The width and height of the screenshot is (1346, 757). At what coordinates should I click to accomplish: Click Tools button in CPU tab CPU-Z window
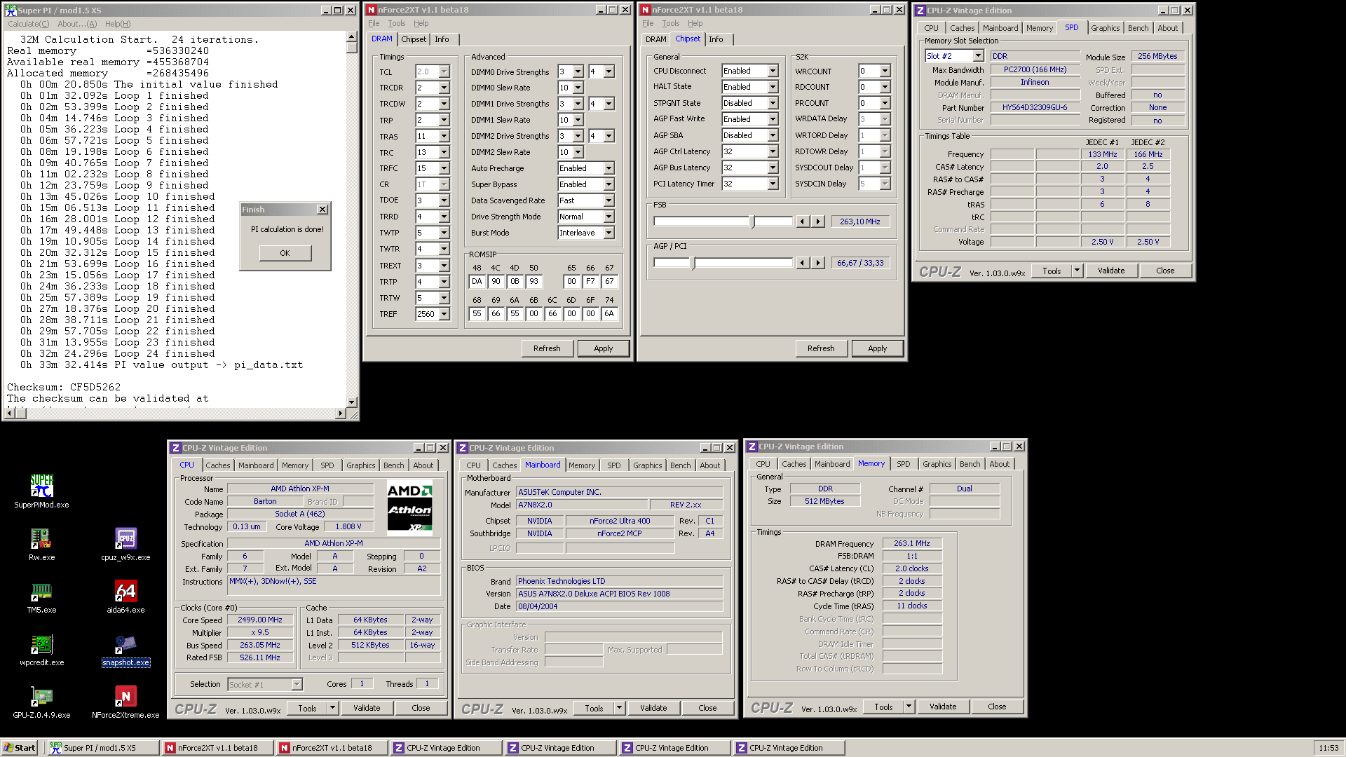click(307, 708)
